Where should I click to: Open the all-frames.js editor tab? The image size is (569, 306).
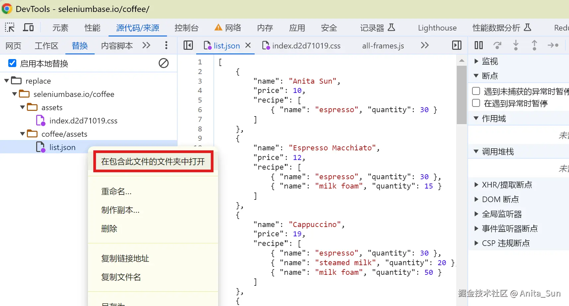383,45
